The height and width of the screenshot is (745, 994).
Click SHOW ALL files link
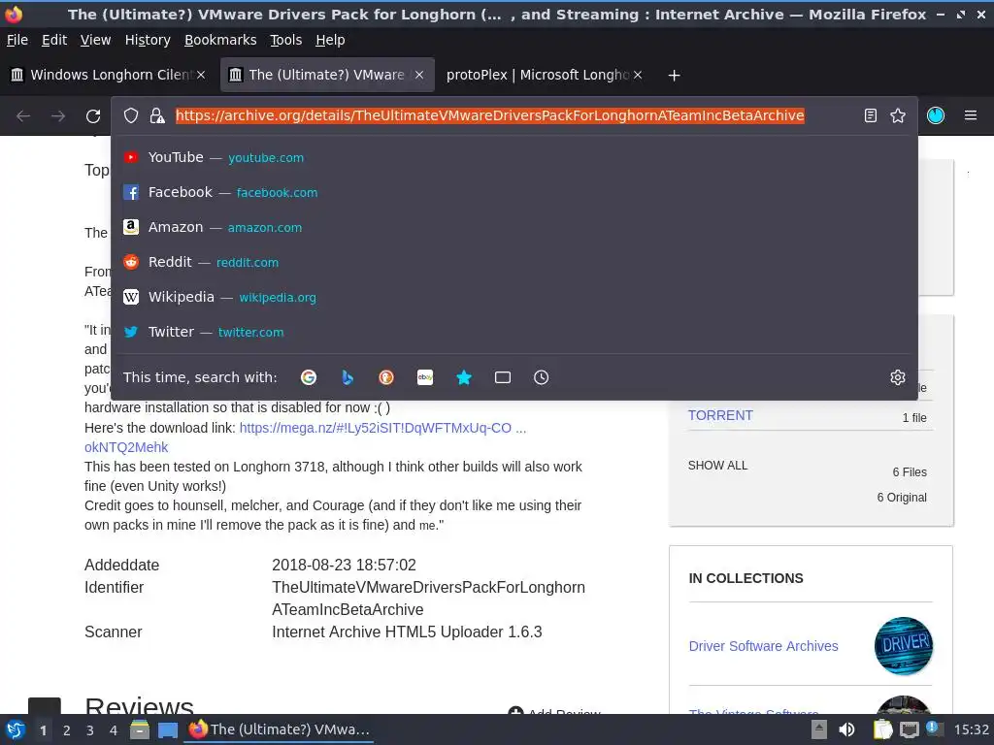(717, 466)
